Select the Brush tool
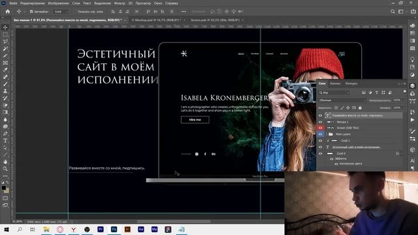The image size is (418, 235). pyautogui.click(x=5, y=84)
